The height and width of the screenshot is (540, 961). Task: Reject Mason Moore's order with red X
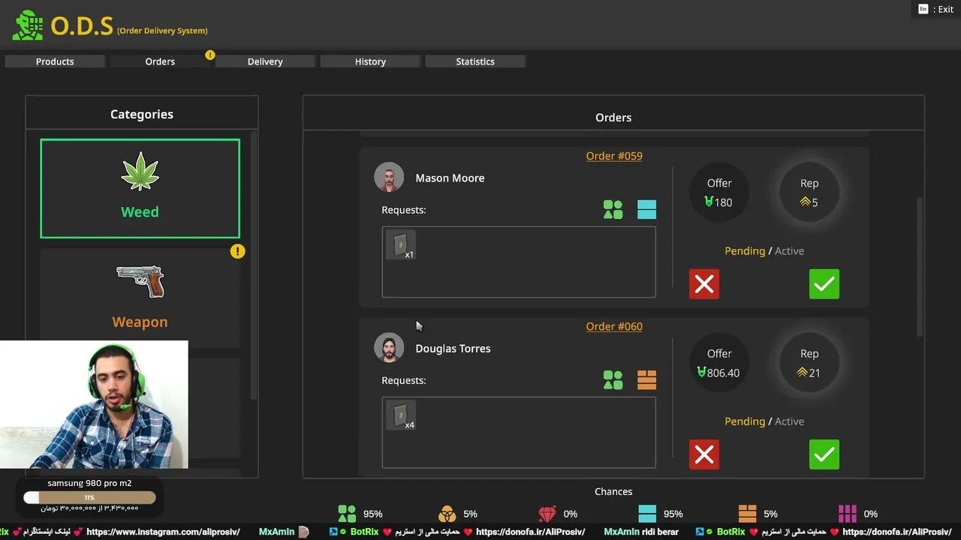704,284
